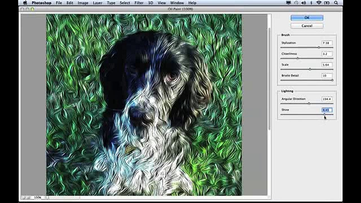Click the Wi-Fi status icon
Screen dimensions: 361x203
pos(319,3)
